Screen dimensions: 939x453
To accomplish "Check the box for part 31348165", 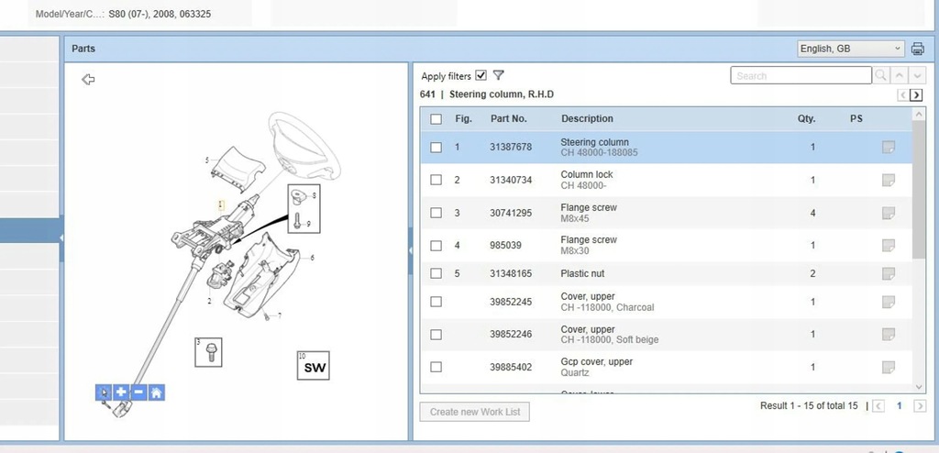I will point(436,273).
